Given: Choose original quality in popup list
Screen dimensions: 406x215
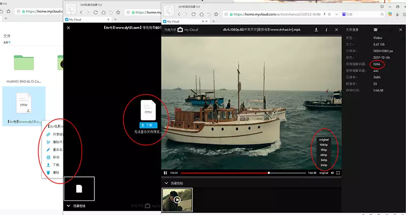Looking at the screenshot, I should [x=324, y=140].
